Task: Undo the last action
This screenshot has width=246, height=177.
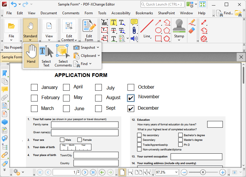Action: coord(14,4)
